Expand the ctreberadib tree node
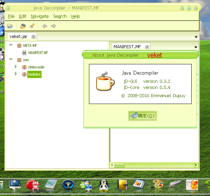Screen dimensions: 210x196 (16, 66)
